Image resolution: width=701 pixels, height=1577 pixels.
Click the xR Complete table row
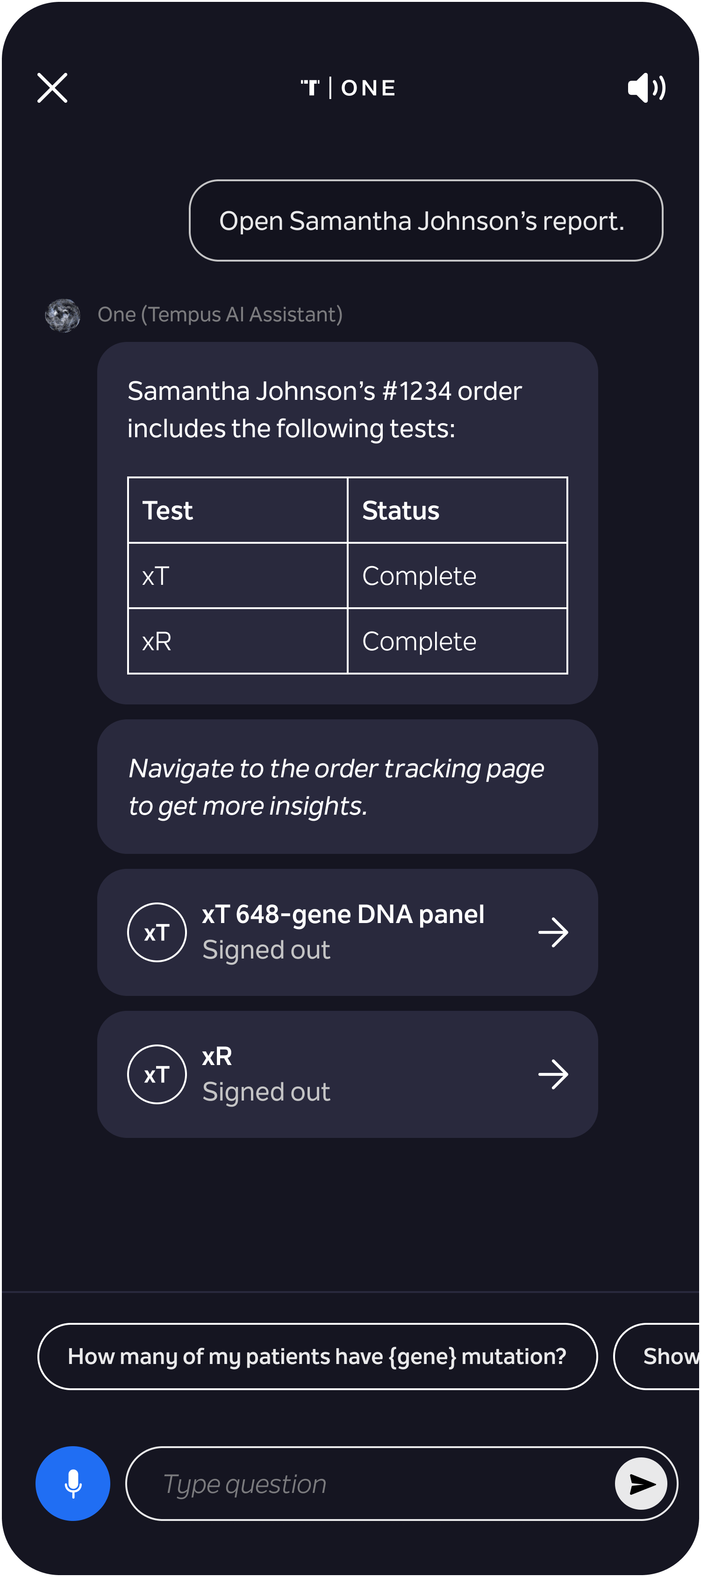[x=347, y=641]
